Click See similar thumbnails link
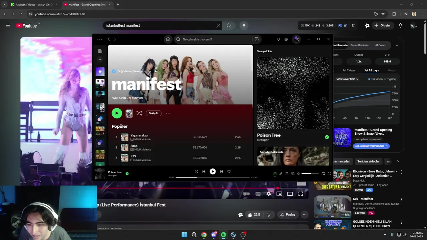 371,146
